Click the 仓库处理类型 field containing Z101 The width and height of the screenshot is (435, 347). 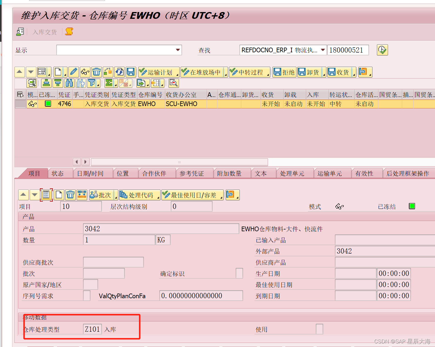(92, 329)
